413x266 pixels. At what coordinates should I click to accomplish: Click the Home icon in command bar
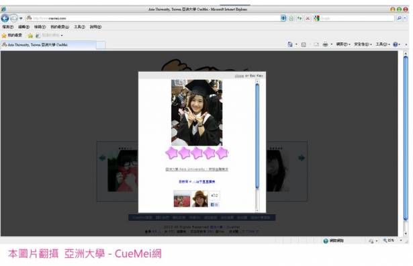click(289, 44)
